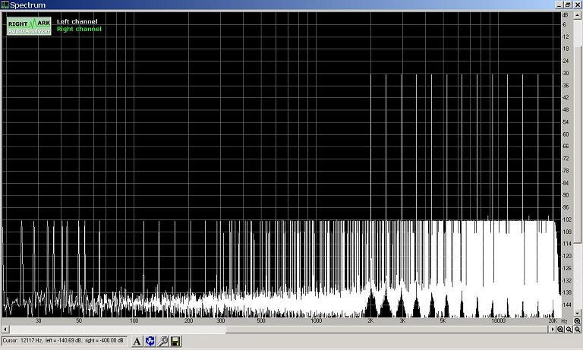Screen dimensions: 583x350
Task: Click the Cursor frequency readout status field
Action: tap(65, 341)
